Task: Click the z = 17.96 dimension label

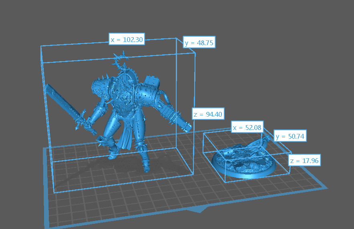Action: [x=304, y=160]
